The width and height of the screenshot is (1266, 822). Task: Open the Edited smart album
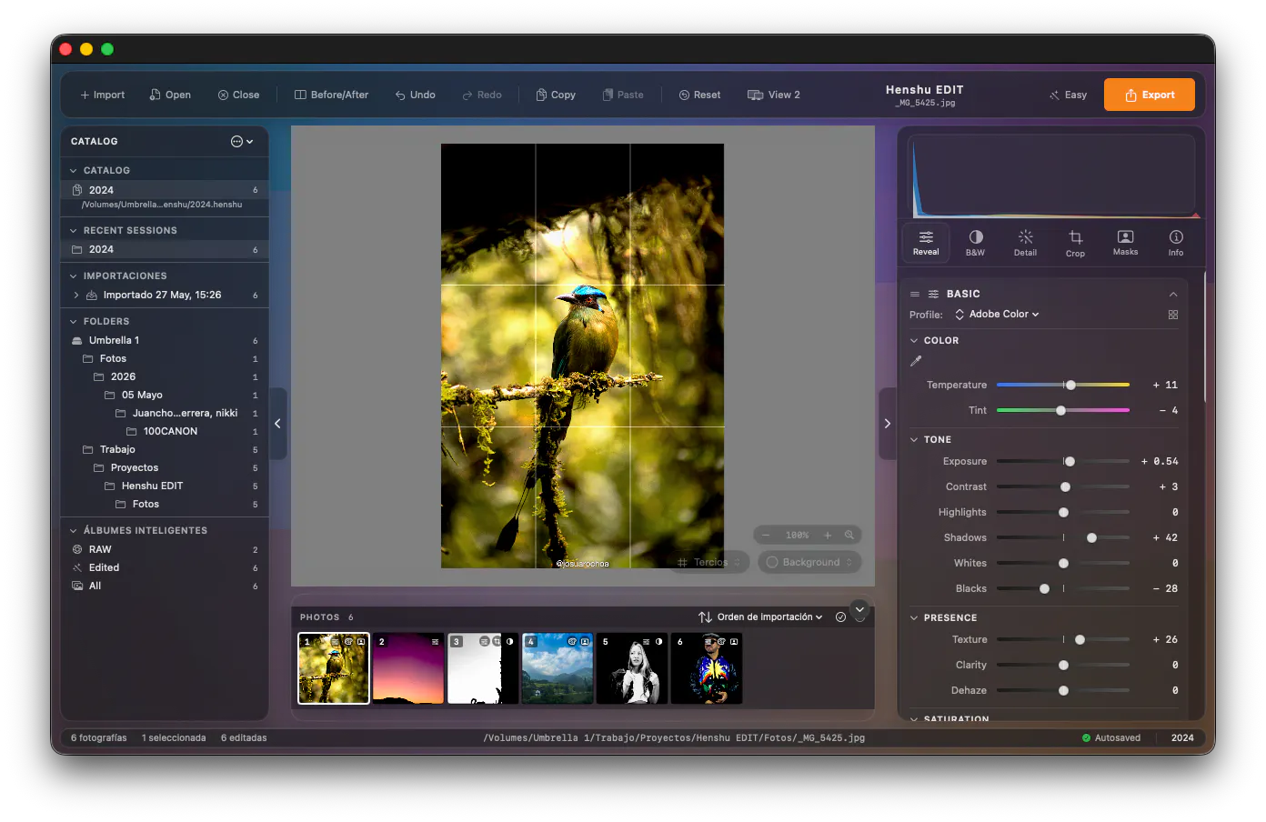(x=165, y=567)
